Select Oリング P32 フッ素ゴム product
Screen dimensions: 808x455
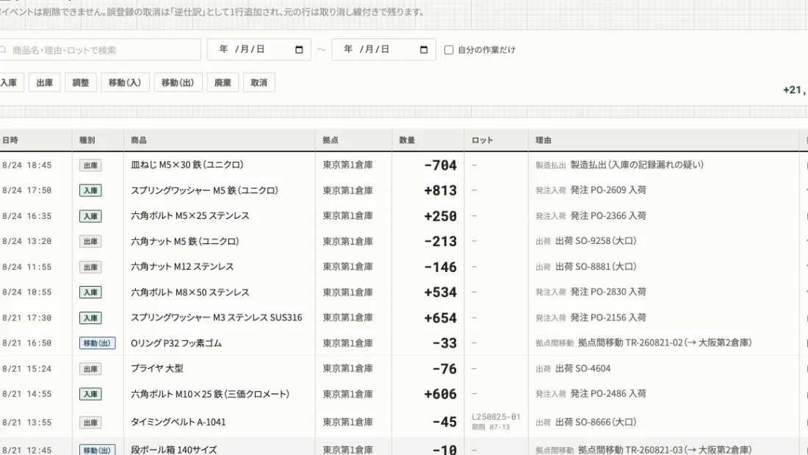pyautogui.click(x=176, y=343)
